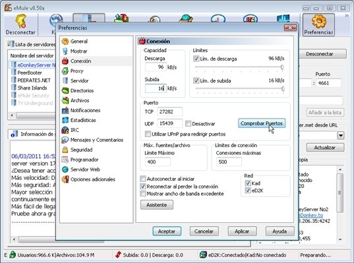Open the Servidor settings icon
The image size is (354, 263).
[x=65, y=80]
